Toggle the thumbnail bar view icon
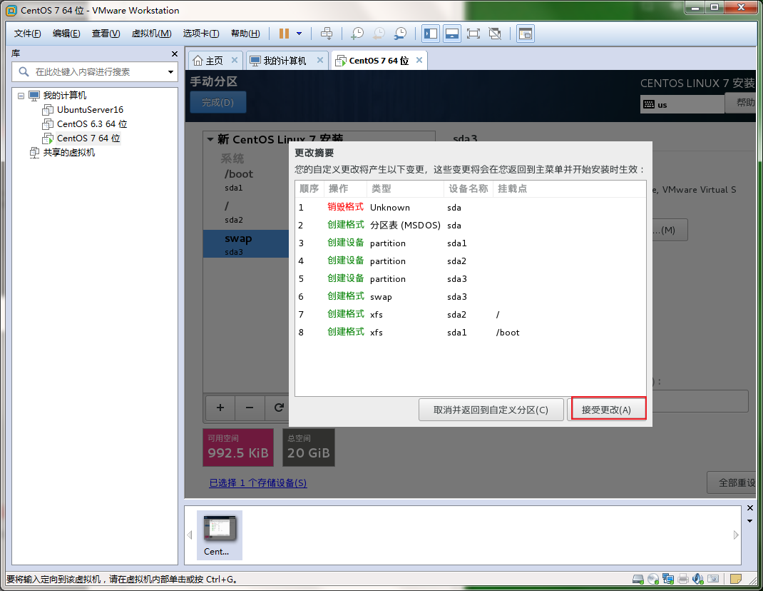This screenshot has height=591, width=763. 452,34
